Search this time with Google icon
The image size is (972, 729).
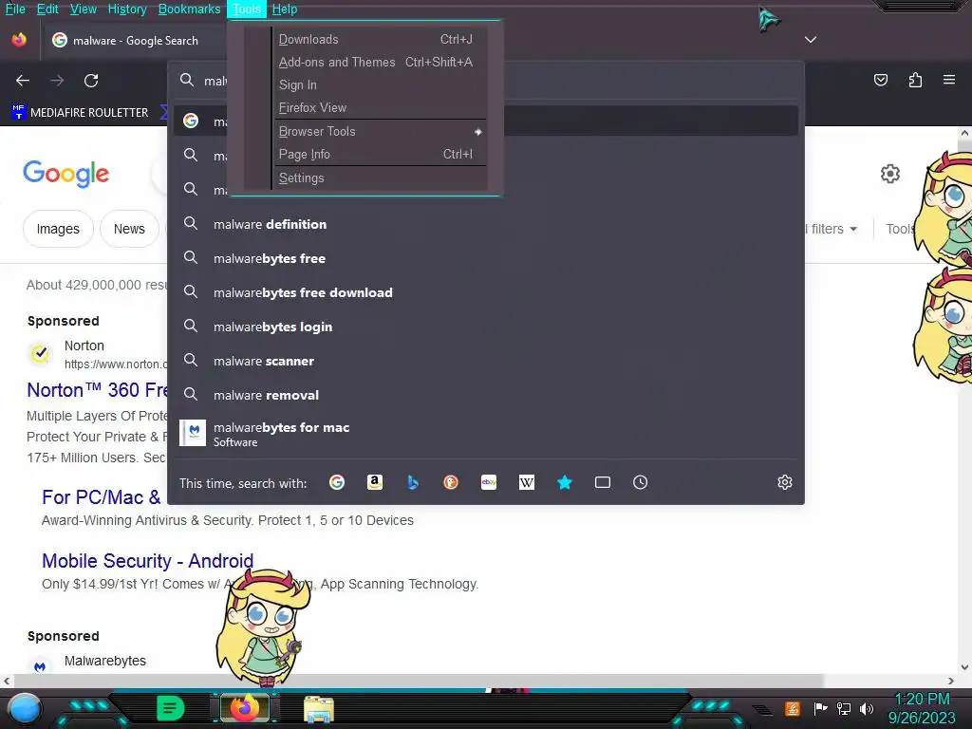pyautogui.click(x=337, y=482)
